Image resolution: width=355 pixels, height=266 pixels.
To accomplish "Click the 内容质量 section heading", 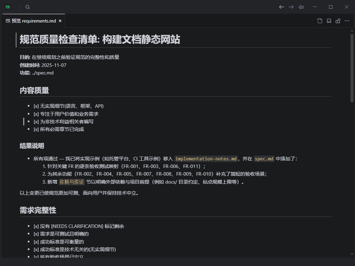I will pyautogui.click(x=34, y=90).
